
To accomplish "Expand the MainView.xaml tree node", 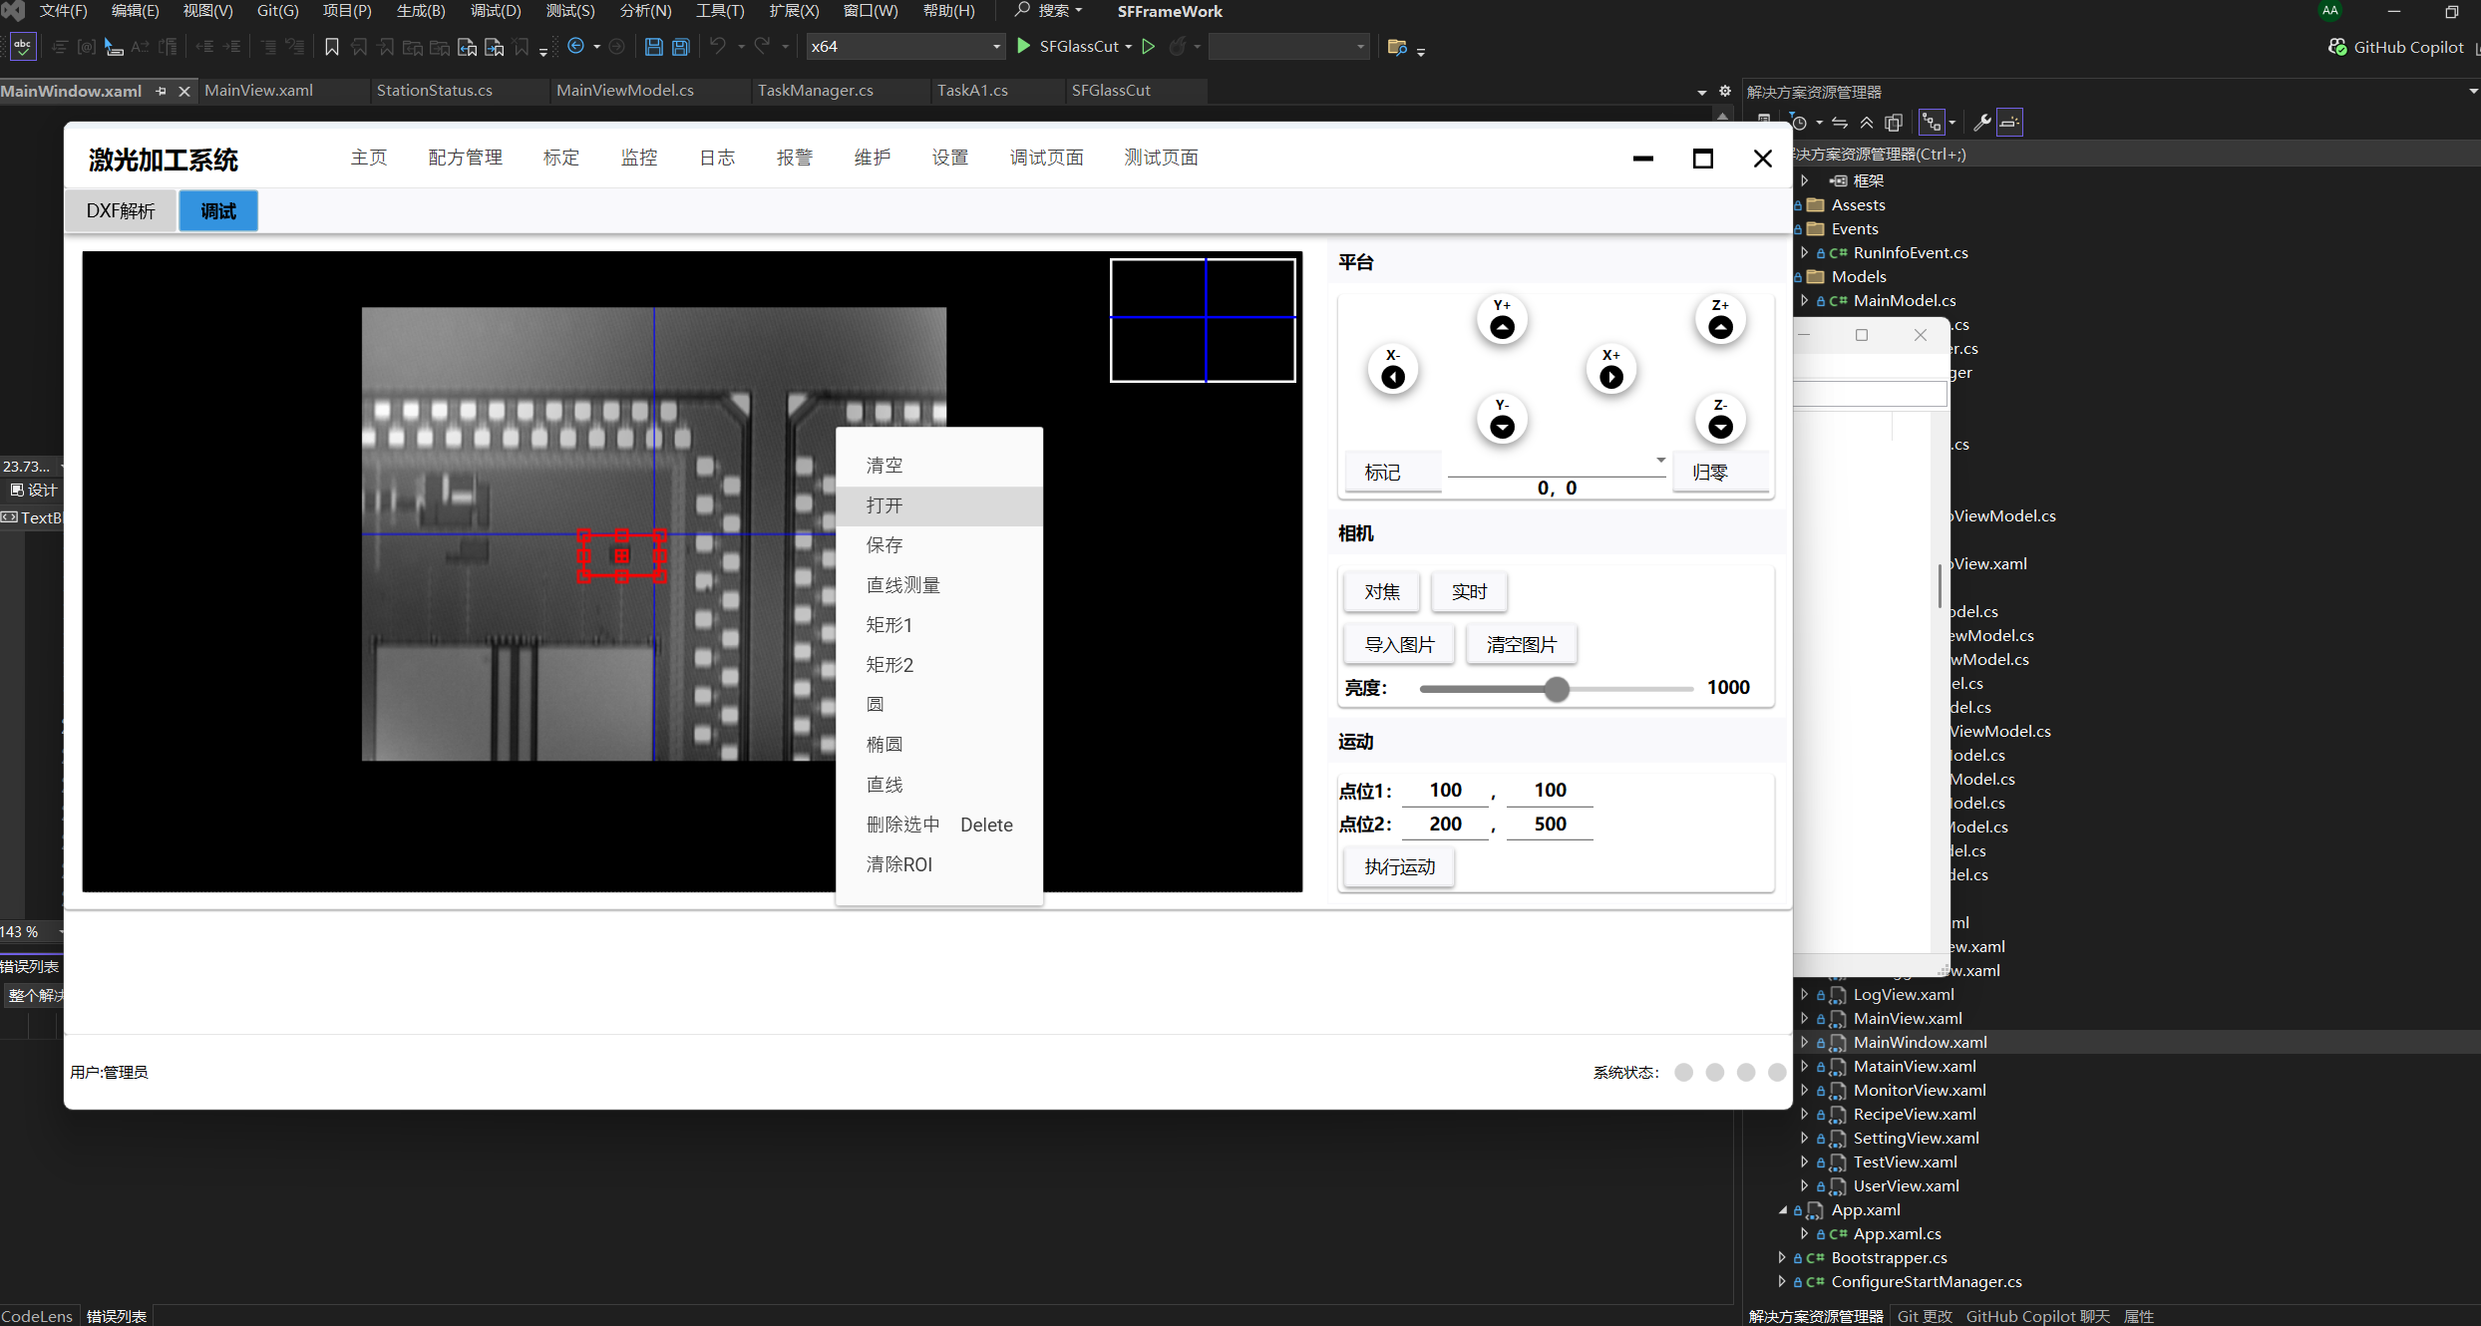I will pyautogui.click(x=1804, y=1018).
